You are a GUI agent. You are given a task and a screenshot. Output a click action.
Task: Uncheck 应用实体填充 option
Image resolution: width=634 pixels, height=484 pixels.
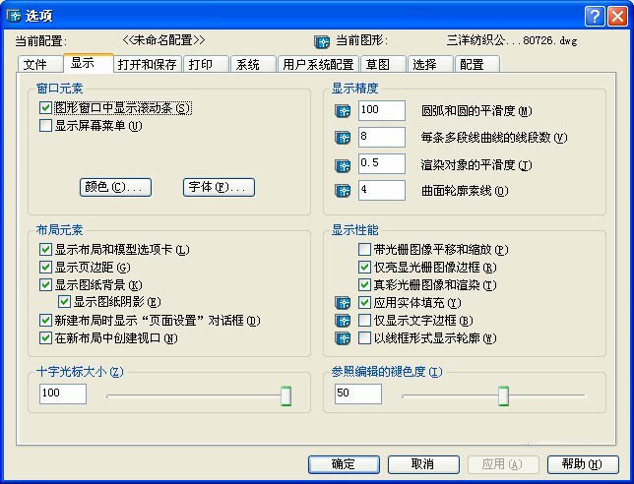364,303
